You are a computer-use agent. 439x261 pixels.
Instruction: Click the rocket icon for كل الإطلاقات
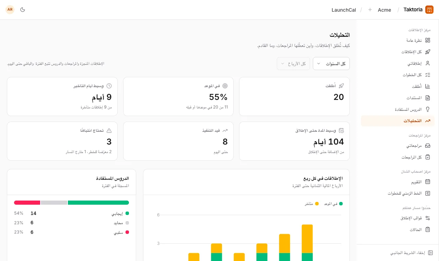click(428, 52)
